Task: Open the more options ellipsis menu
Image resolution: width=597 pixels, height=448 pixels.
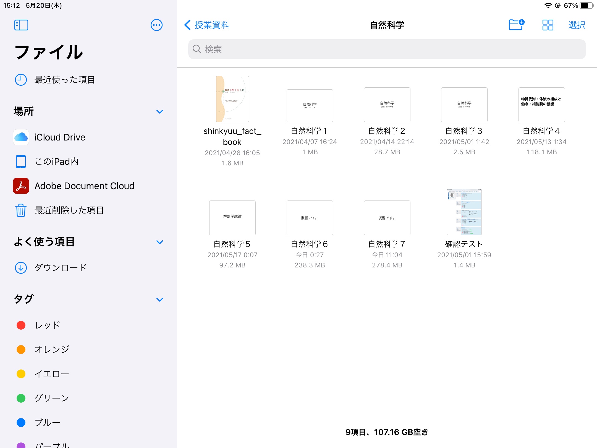Action: (156, 25)
